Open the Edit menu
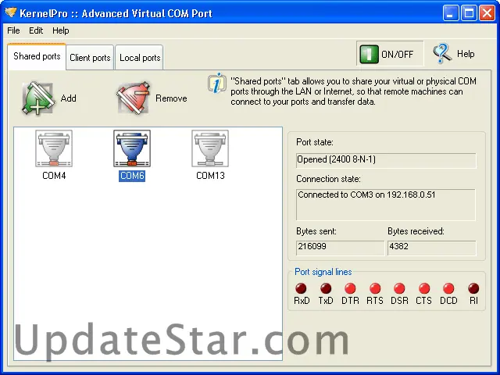This screenshot has height=375, width=500. (x=36, y=30)
